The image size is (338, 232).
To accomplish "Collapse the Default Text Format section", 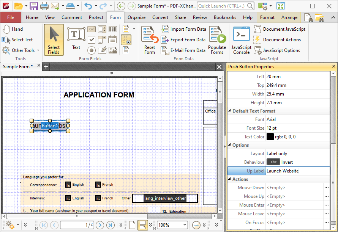I will (x=229, y=111).
